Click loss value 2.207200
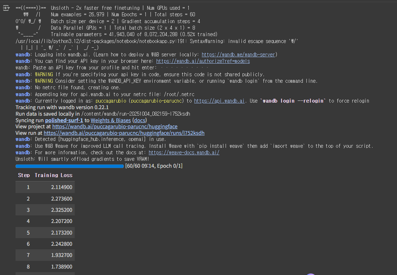The image size is (397, 275). pos(61,221)
